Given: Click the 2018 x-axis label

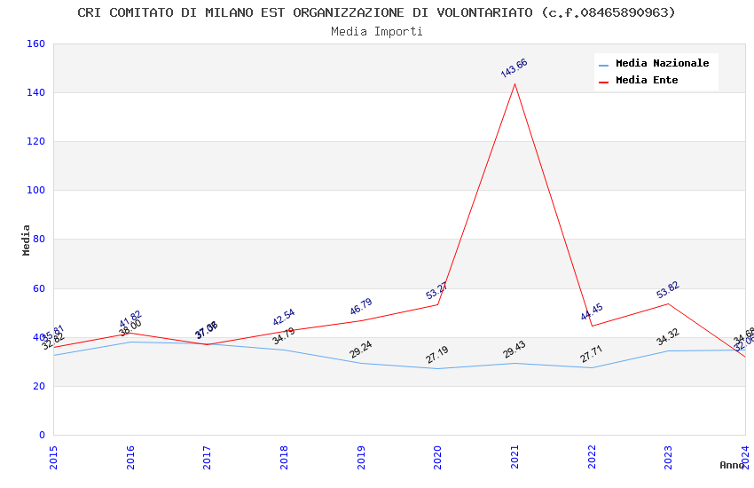Looking at the screenshot, I should click(x=284, y=458).
